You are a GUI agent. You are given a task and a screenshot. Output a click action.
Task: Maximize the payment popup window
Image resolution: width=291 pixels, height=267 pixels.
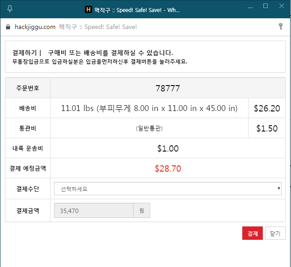tap(266, 6)
